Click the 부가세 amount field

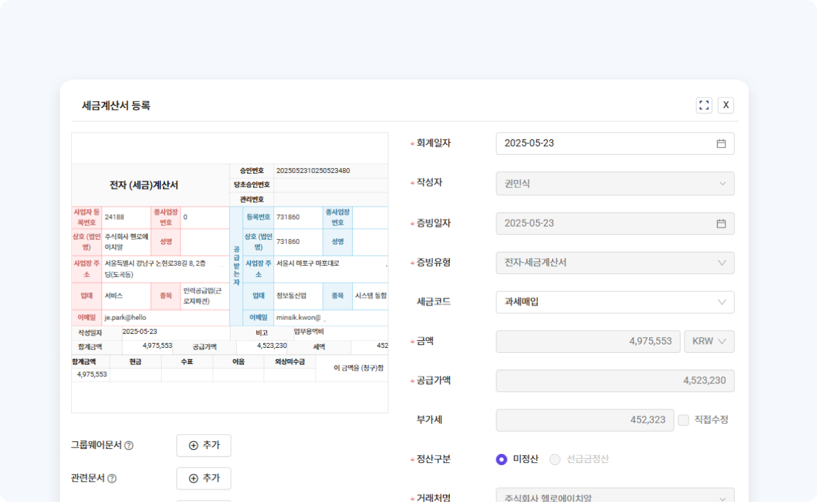point(584,420)
